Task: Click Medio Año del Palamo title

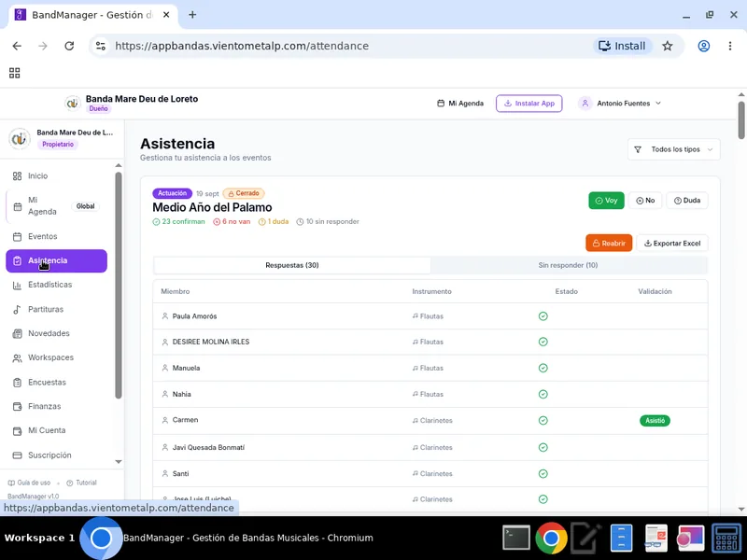Action: coord(212,207)
